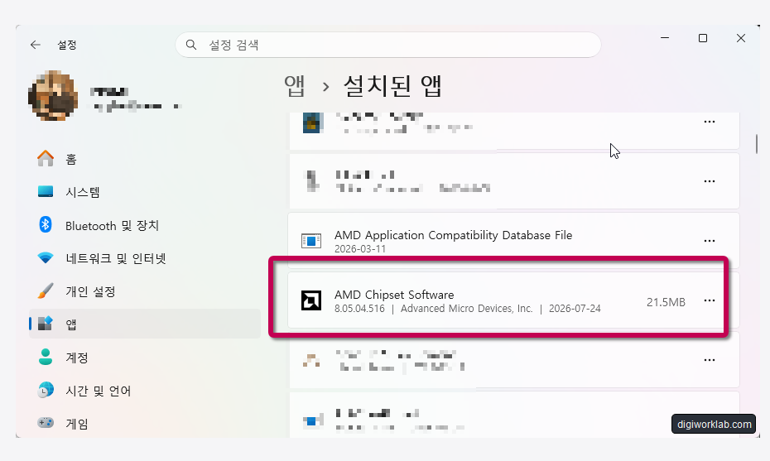Click the 홈 house icon

click(x=46, y=158)
